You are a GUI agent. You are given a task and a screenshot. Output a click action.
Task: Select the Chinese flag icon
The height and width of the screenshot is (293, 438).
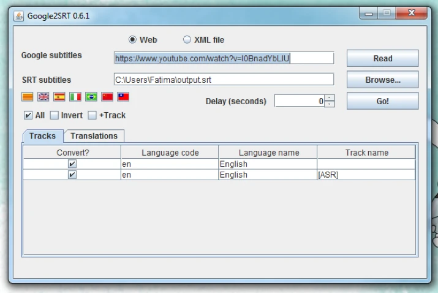[x=107, y=97]
